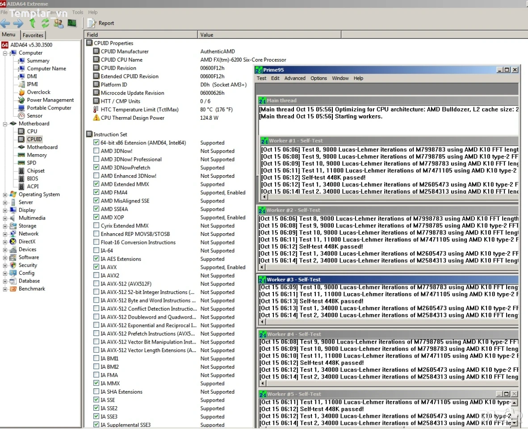
Task: Click the green monitor toolbar icon
Action: [x=72, y=23]
